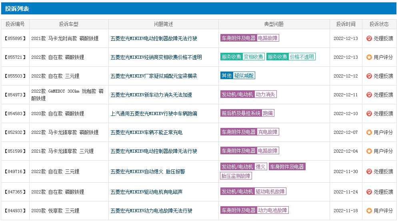The width and height of the screenshot is (398, 221).
Task: Click the 用户评分 star icon for 852932
Action: point(369,132)
